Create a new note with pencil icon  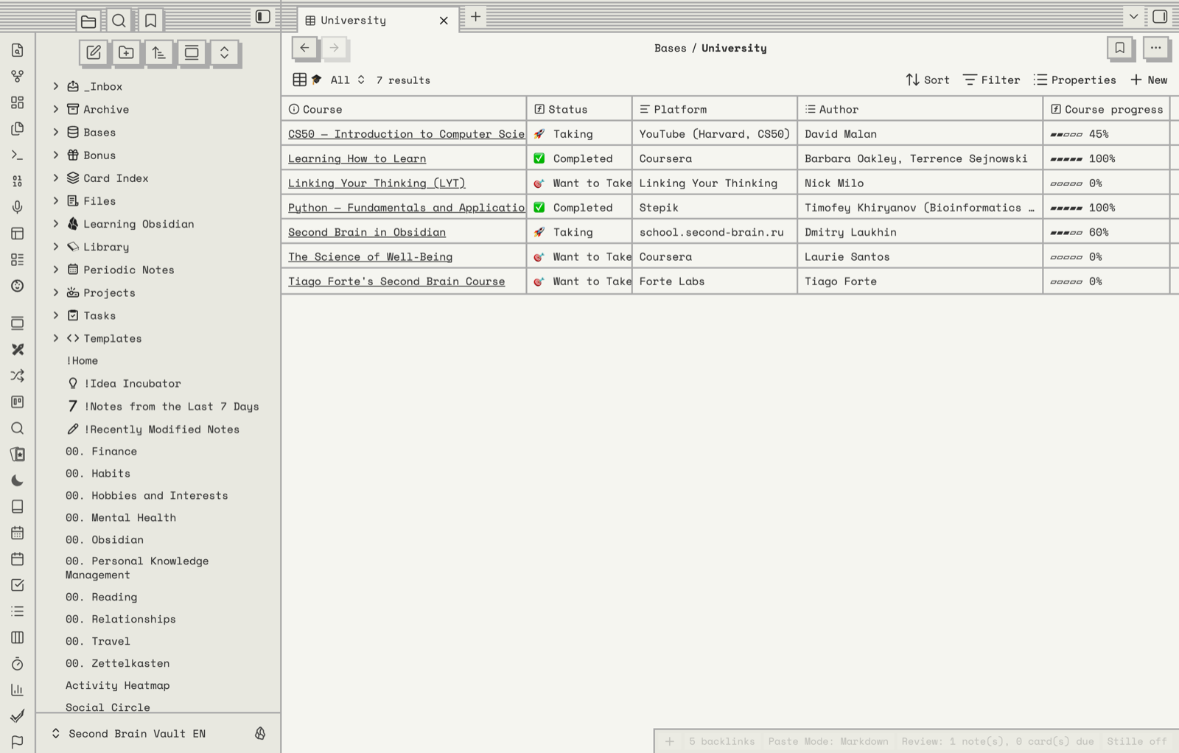pyautogui.click(x=94, y=52)
